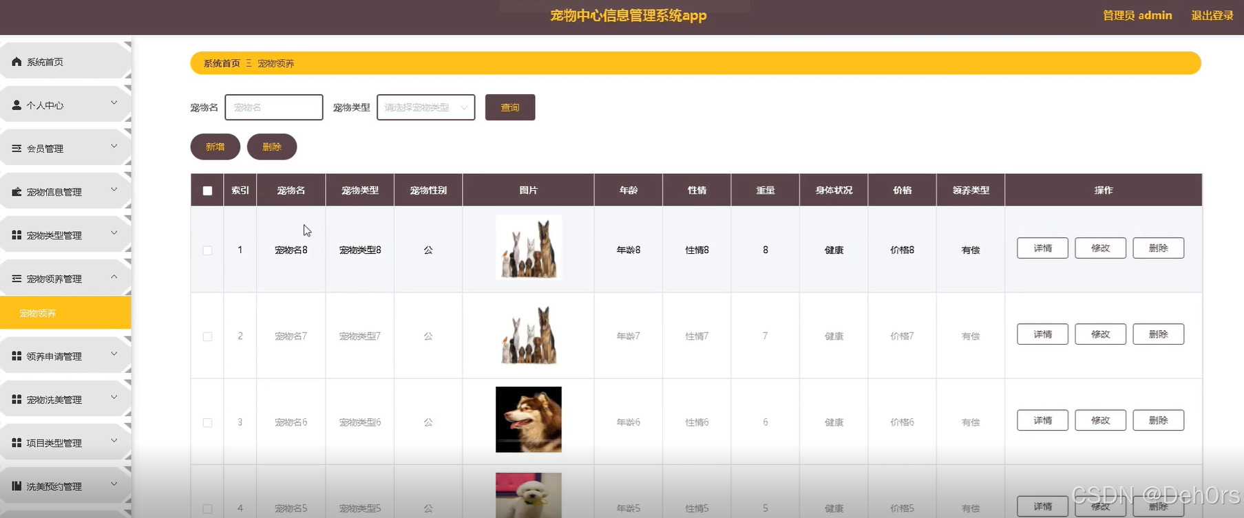
Task: Click the 身体状况 column header
Action: click(x=834, y=191)
